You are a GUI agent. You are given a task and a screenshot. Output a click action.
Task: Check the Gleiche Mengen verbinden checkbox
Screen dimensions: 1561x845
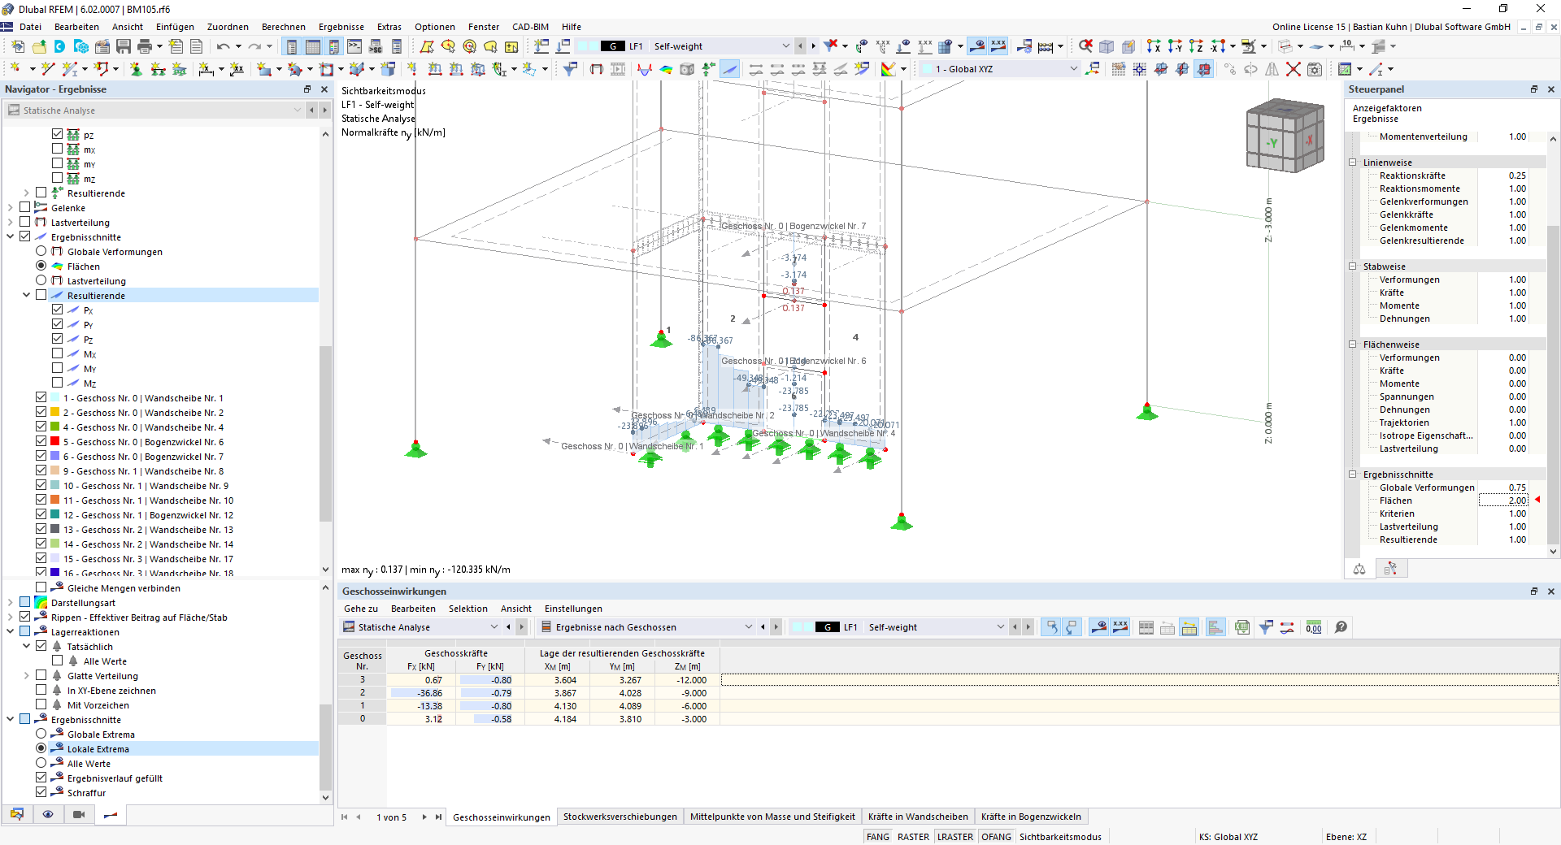(x=41, y=587)
